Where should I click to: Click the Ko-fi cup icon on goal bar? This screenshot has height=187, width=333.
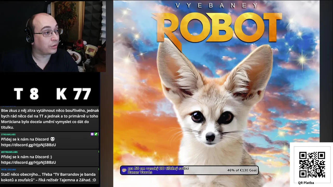coord(124,170)
